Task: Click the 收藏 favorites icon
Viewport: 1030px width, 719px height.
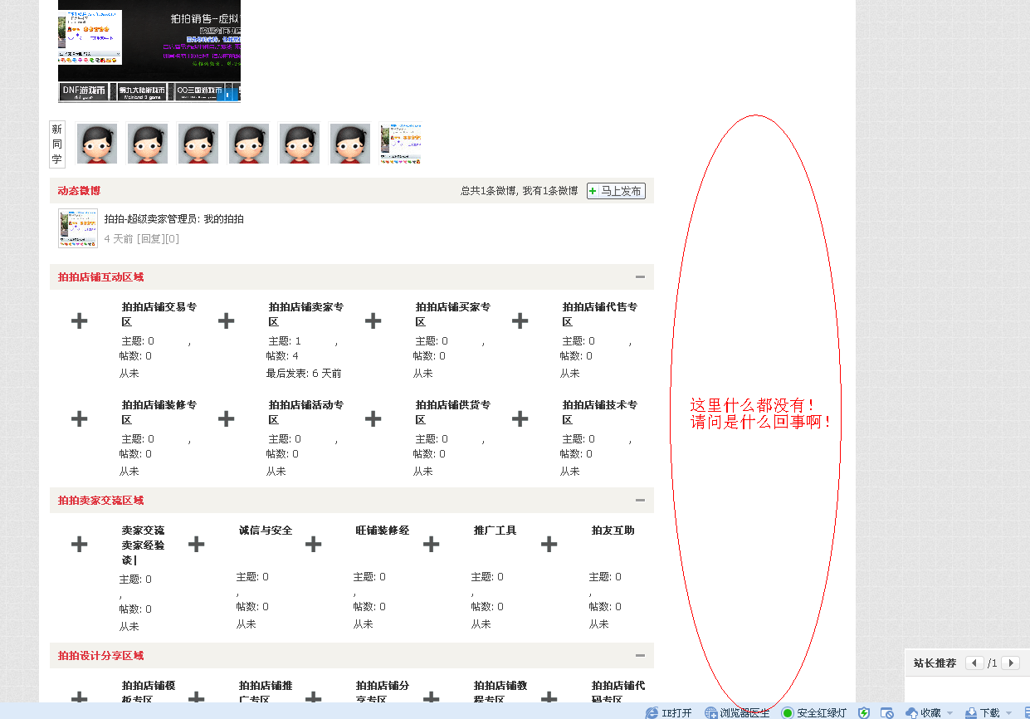Action: (912, 712)
